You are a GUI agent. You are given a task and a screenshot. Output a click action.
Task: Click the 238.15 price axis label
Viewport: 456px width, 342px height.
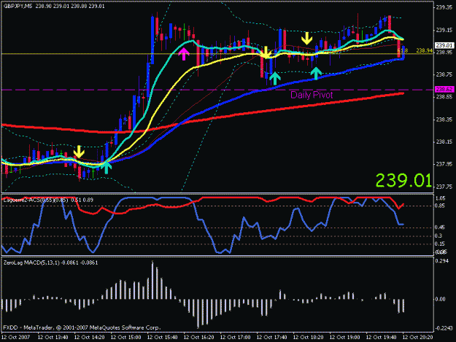tap(444, 141)
